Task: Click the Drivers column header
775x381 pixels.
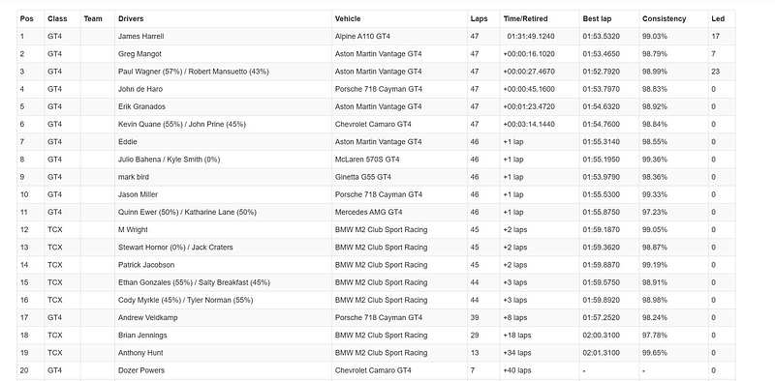Action: [x=131, y=18]
